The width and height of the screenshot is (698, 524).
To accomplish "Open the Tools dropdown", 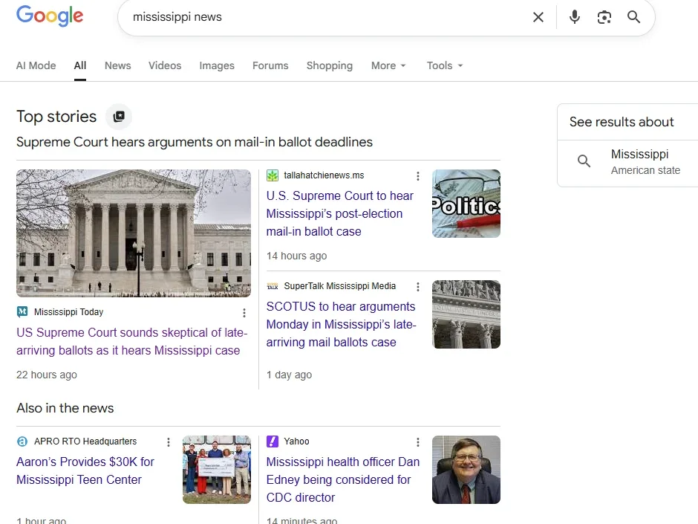I will click(445, 65).
